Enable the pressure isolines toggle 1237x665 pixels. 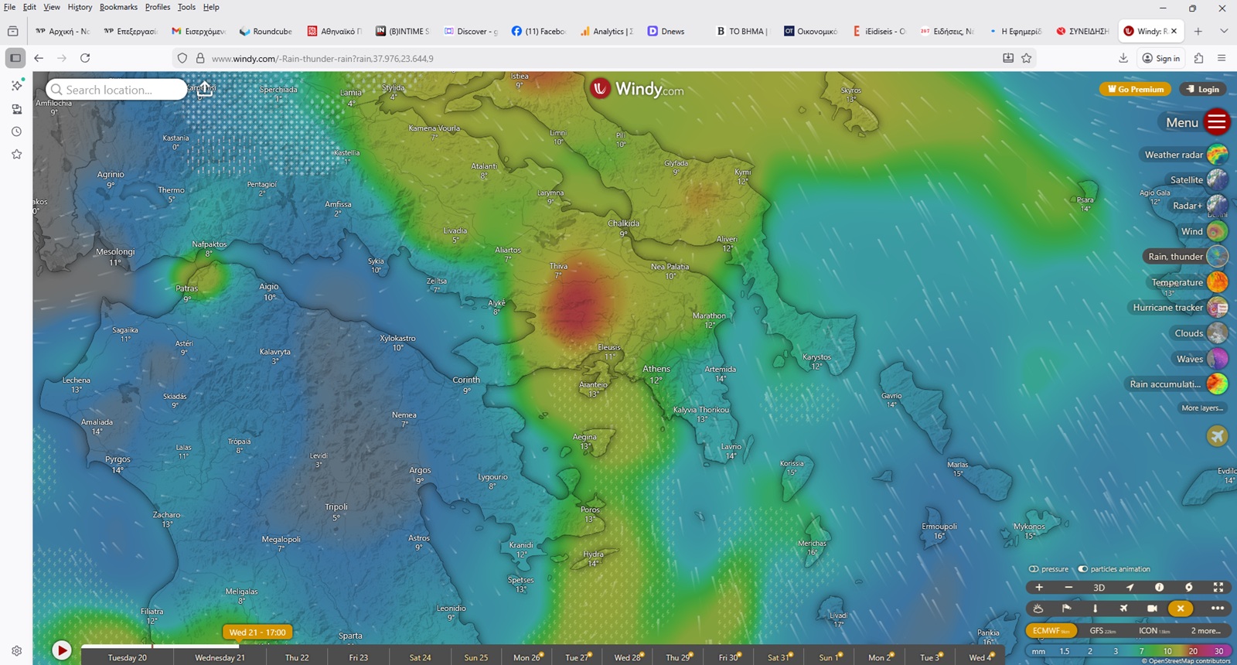point(1034,569)
